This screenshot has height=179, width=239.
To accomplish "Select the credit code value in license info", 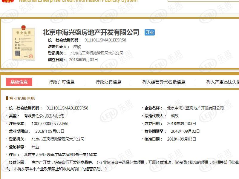I will click(68, 108).
